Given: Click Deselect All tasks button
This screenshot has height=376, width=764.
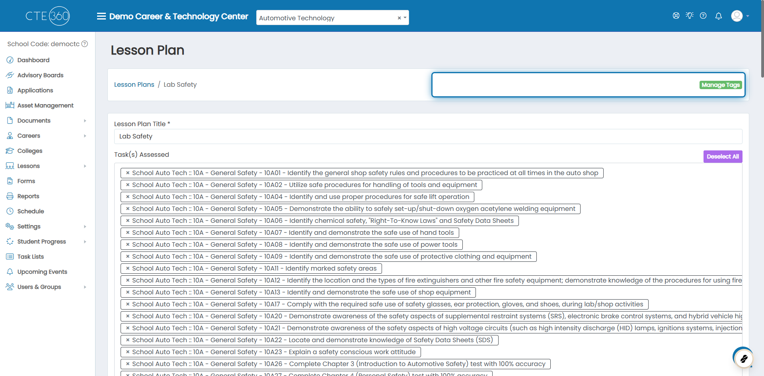Looking at the screenshot, I should coord(723,156).
